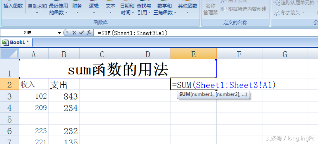This screenshot has height=144, width=318.
Task: Click the fx insert function icon
Action: click(89, 33)
